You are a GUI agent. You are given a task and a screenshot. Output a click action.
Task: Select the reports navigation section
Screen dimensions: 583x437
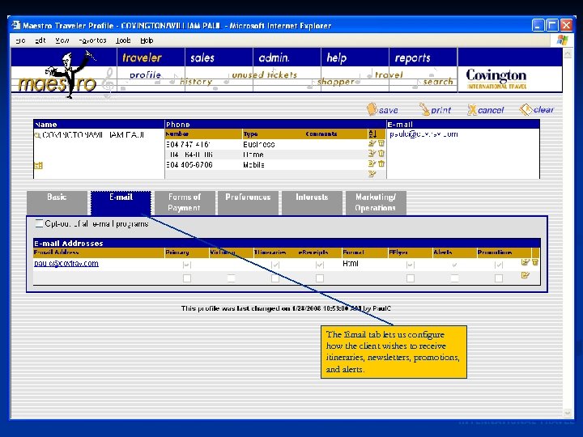point(412,57)
